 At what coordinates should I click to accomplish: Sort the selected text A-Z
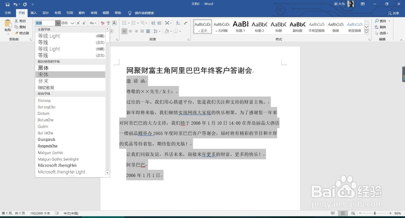click(x=178, y=23)
